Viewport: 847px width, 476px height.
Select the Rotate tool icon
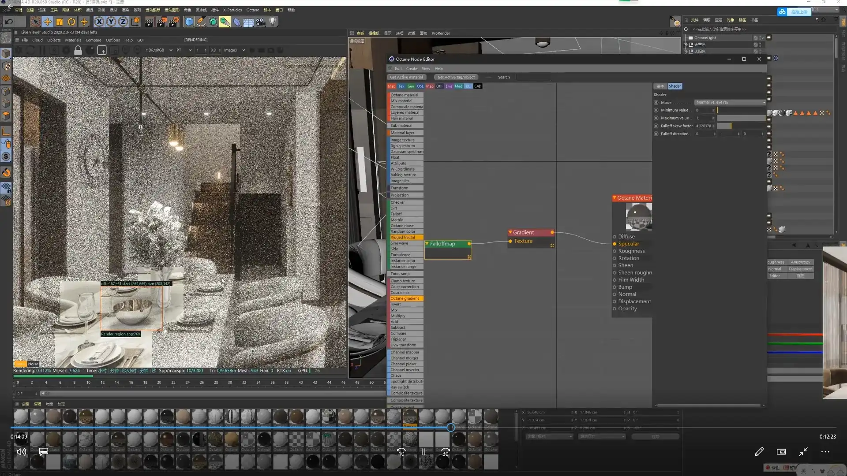tap(71, 22)
